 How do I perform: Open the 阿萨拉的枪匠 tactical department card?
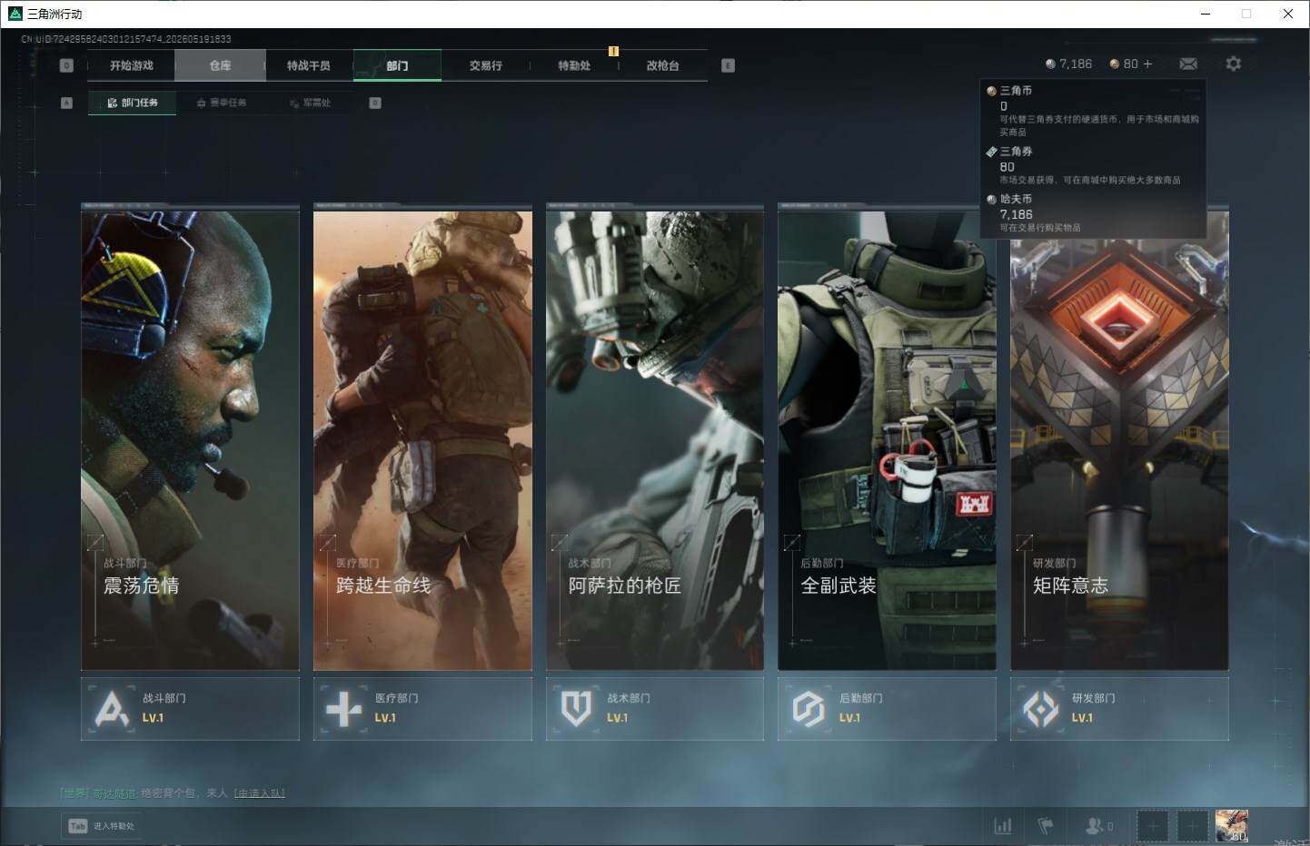655,437
